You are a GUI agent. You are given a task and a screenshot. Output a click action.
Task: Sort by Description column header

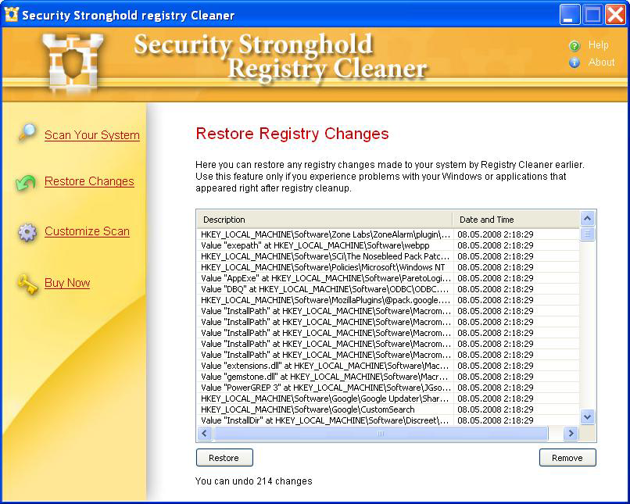324,220
